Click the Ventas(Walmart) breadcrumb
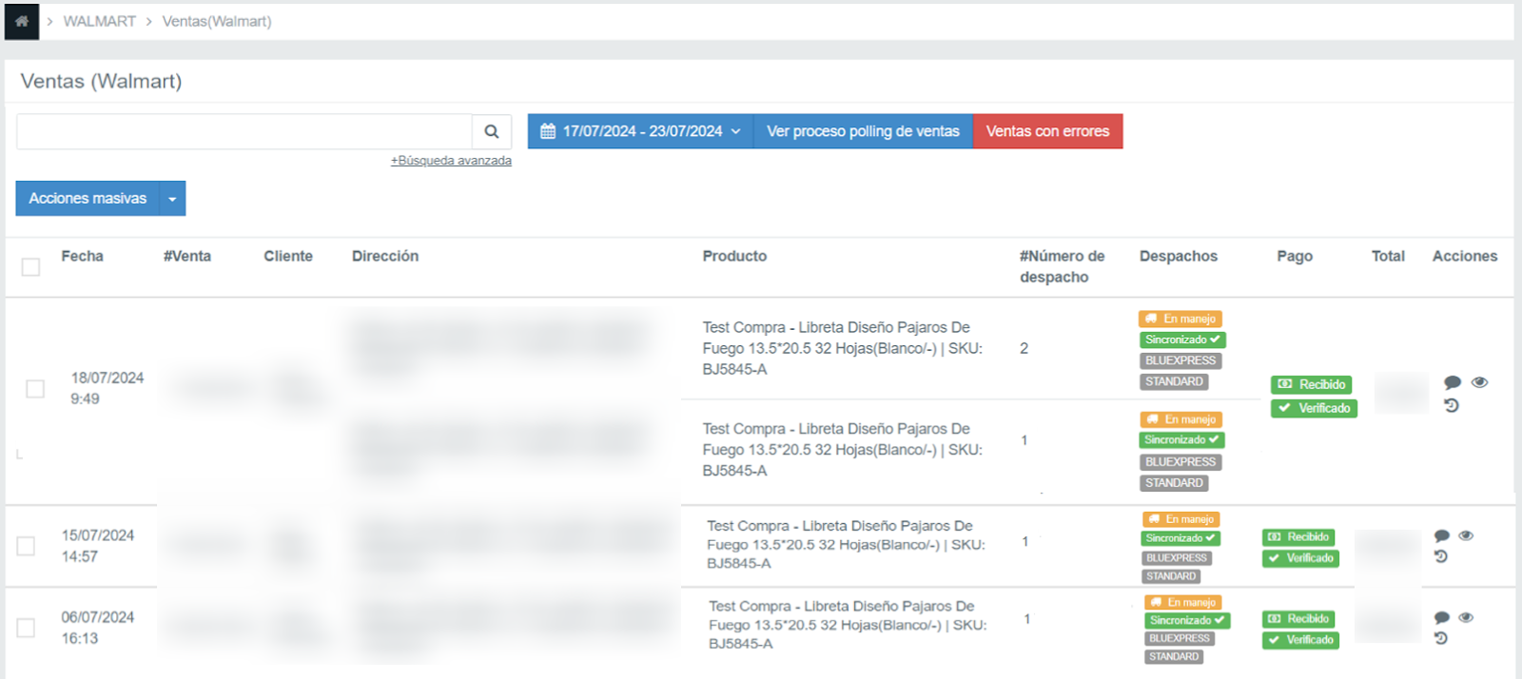This screenshot has height=679, width=1522. (217, 21)
